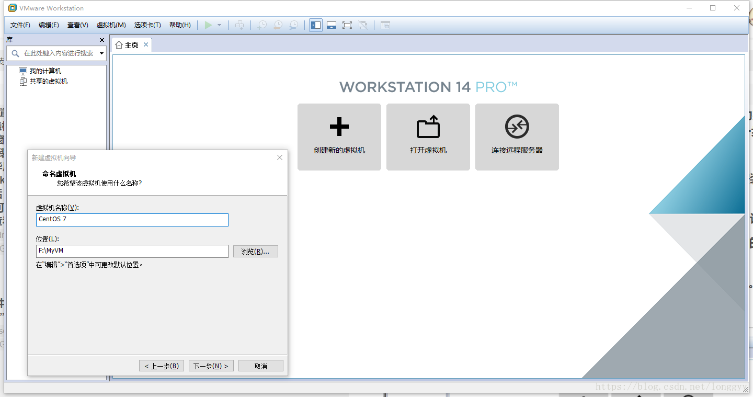Close the 主页 tab
The image size is (753, 397).
click(x=146, y=44)
